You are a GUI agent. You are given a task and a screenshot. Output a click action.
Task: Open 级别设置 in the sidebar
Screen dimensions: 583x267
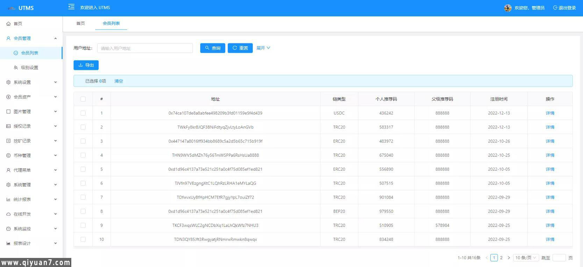pyautogui.click(x=29, y=68)
